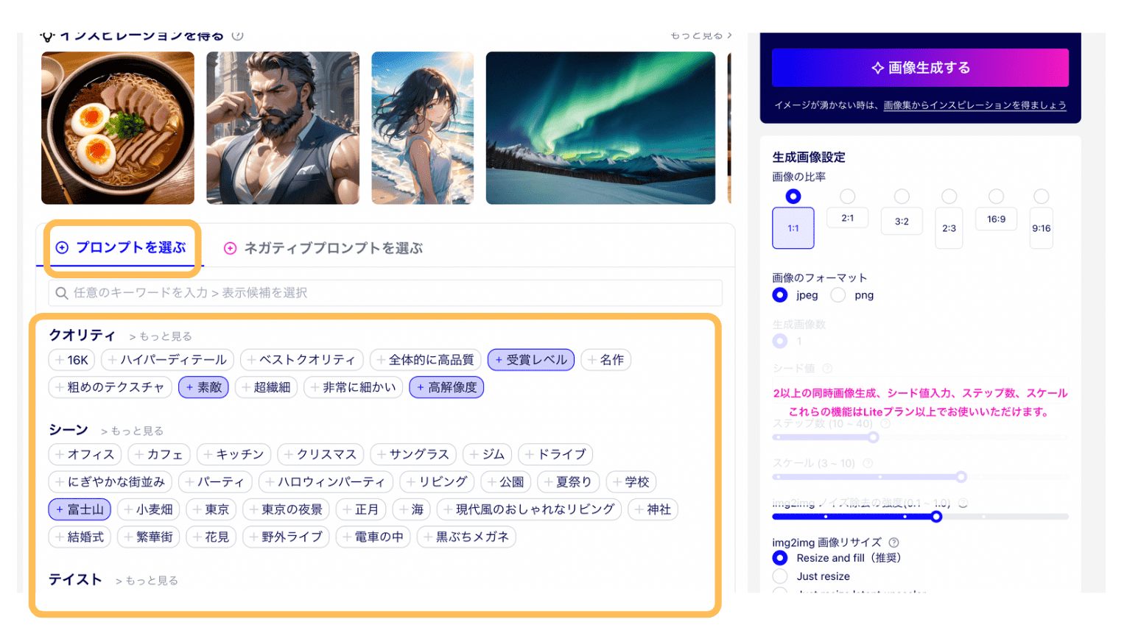This screenshot has width=1127, height=636.
Task: Click the keyword search input field
Action: [385, 293]
